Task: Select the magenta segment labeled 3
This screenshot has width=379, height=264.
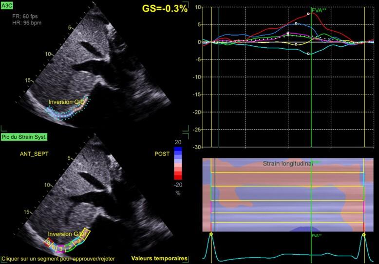Action: coord(60,249)
